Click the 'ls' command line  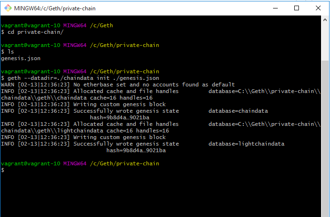(x=8, y=52)
